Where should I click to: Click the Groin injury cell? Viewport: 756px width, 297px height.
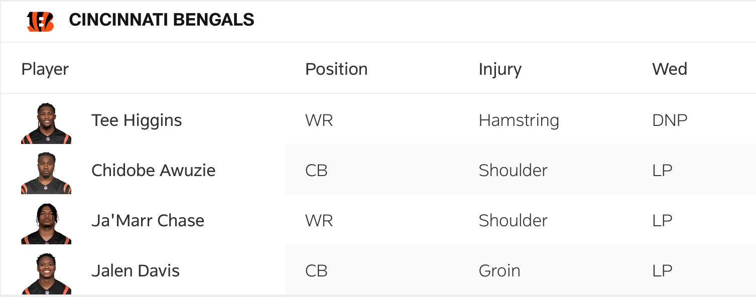(499, 271)
